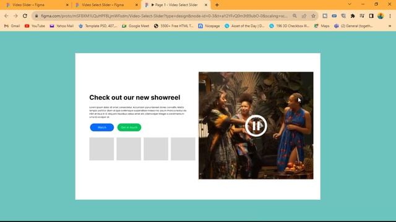Screen dimensions: 396x222
Task: Select the first gray video thumbnail
Action: 101,149
